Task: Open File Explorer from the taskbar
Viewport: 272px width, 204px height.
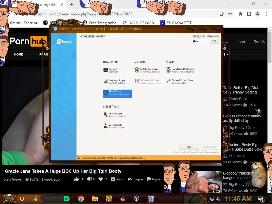Action: coord(95,199)
